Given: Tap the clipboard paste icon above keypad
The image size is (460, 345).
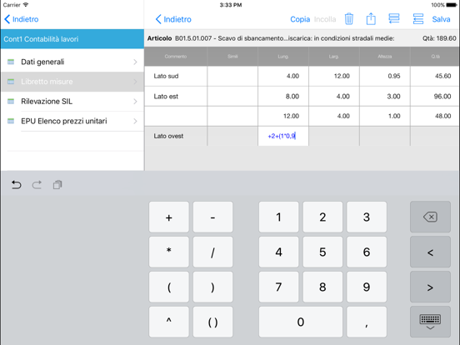Looking at the screenshot, I should point(57,185).
